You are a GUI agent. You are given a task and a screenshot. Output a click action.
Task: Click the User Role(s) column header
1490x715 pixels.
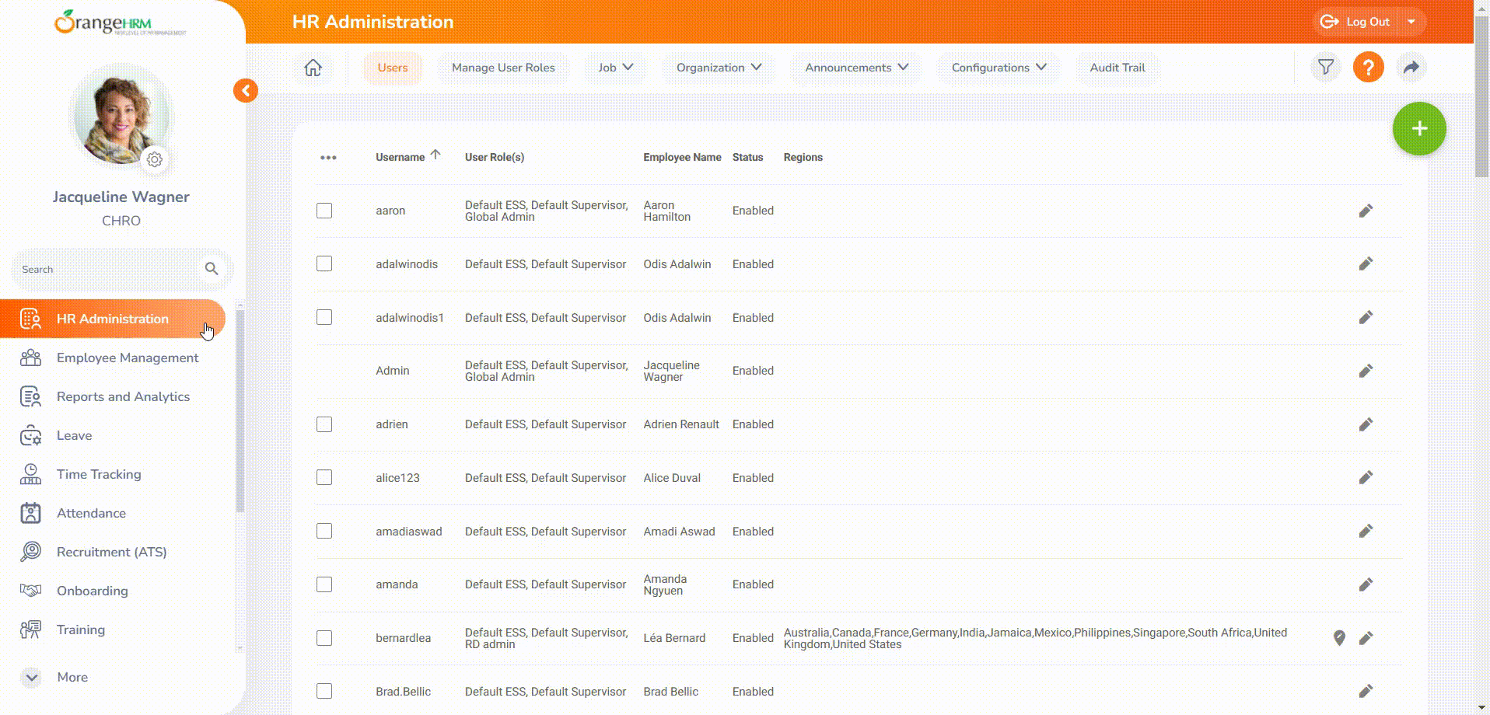click(x=495, y=157)
